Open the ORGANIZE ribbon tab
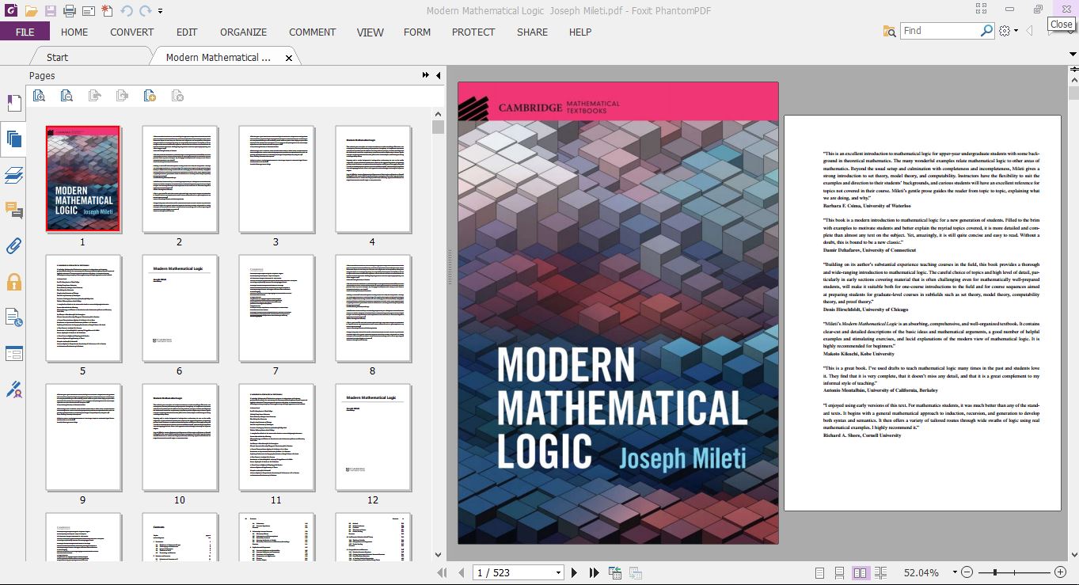1079x585 pixels. point(243,32)
